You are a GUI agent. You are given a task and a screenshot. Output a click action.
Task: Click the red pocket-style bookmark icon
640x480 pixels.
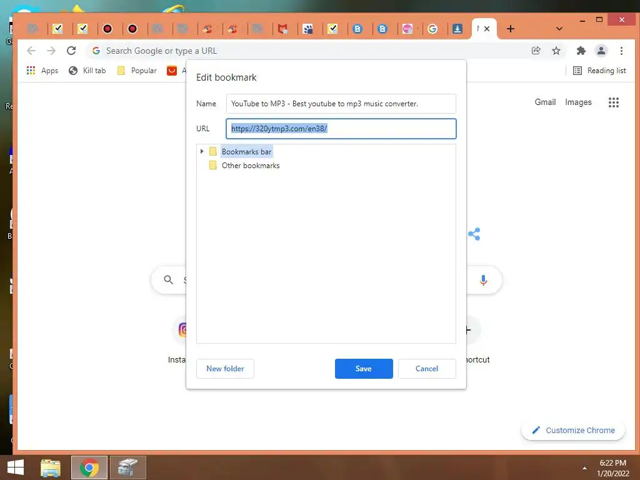pos(172,71)
